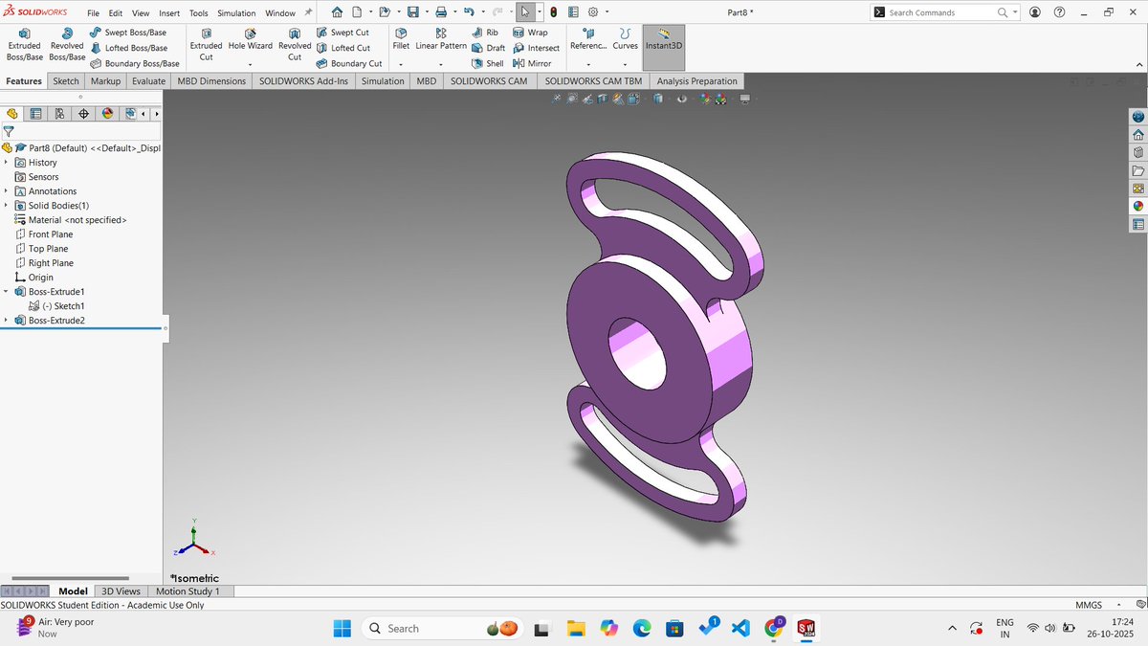Pin the menu bar with pushpin
1148x646 pixels.
pos(308,12)
